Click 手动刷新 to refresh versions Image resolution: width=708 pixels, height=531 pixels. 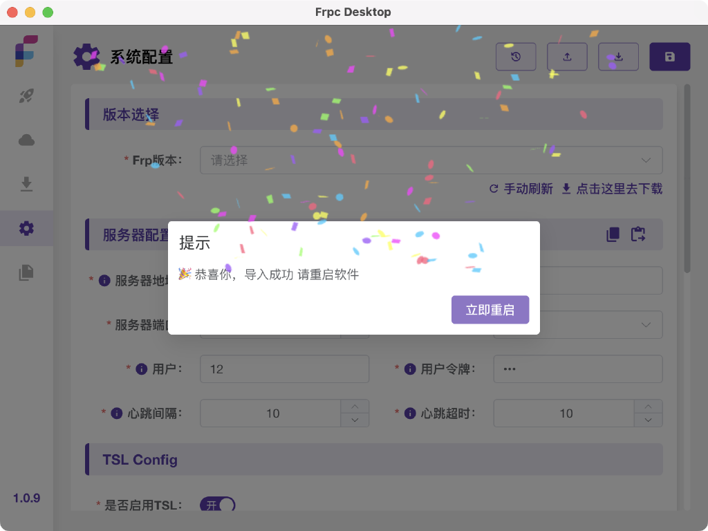click(x=527, y=189)
